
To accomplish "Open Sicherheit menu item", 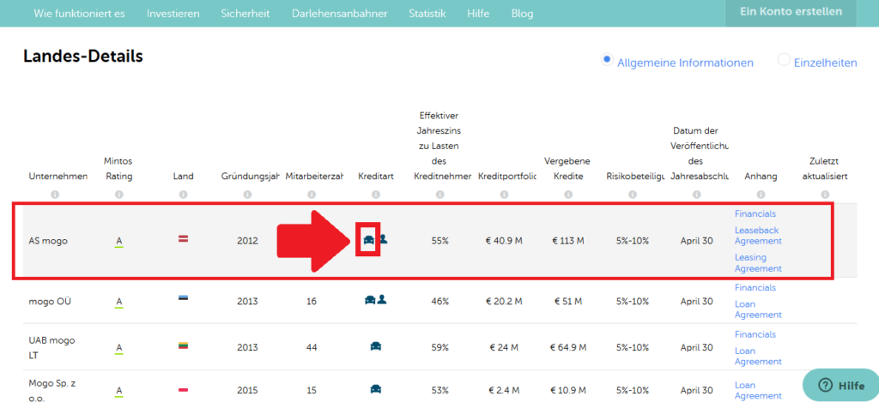I will click(x=246, y=14).
